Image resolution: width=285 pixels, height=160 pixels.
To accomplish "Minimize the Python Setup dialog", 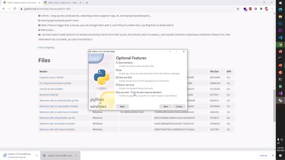I will tap(170, 52).
